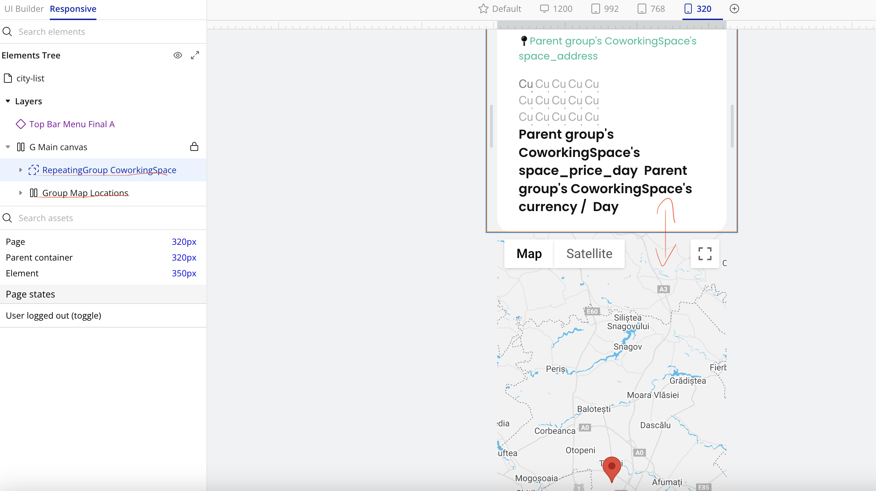Collapse the G Main canvas tree node
876x491 pixels.
click(x=8, y=147)
